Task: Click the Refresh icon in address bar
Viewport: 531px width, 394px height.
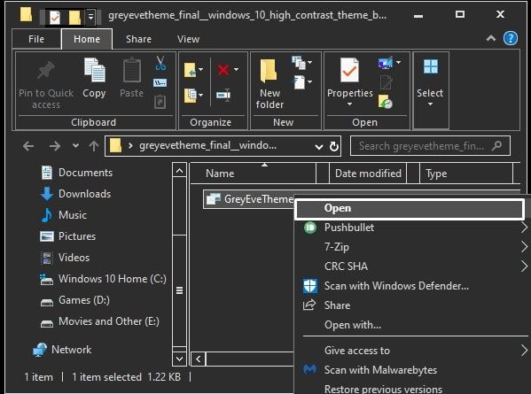Action: coord(334,146)
